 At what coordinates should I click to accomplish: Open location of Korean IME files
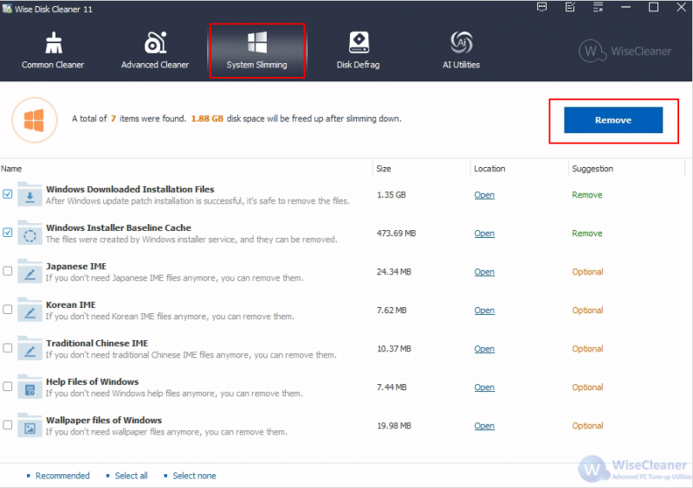click(484, 310)
